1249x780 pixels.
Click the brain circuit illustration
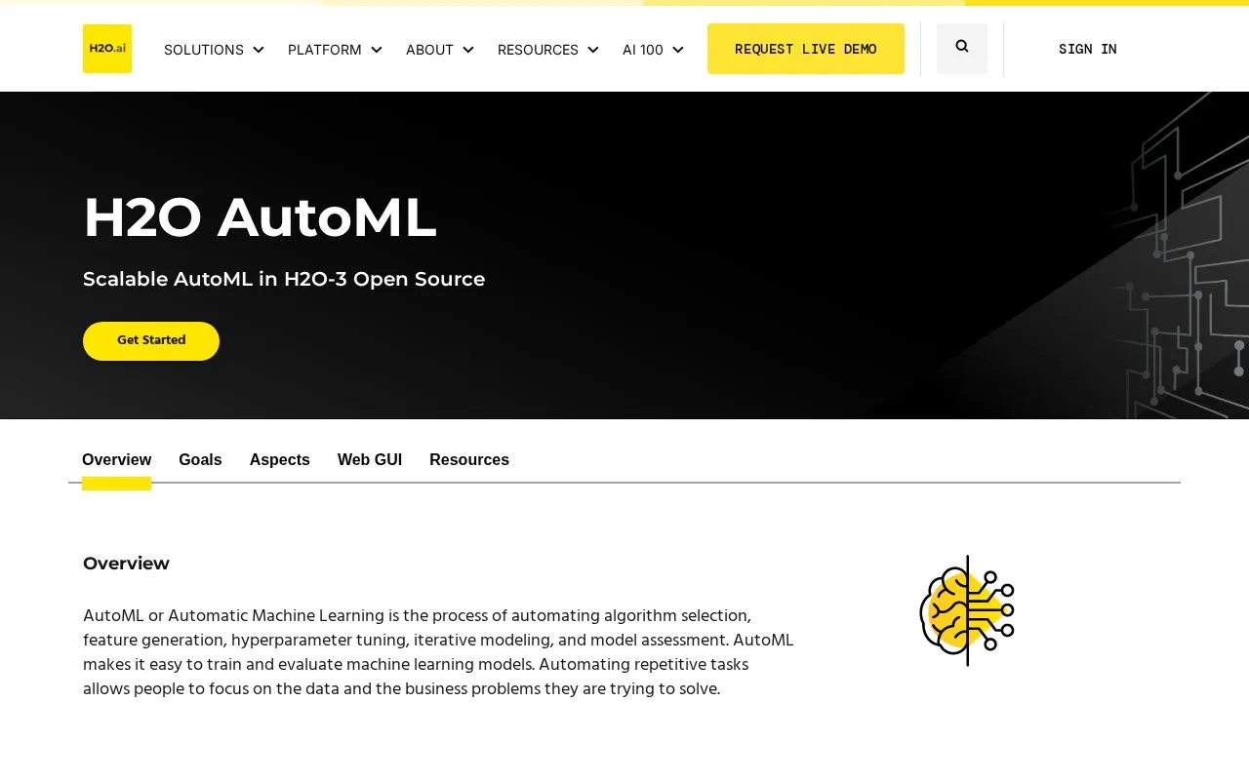click(x=967, y=610)
